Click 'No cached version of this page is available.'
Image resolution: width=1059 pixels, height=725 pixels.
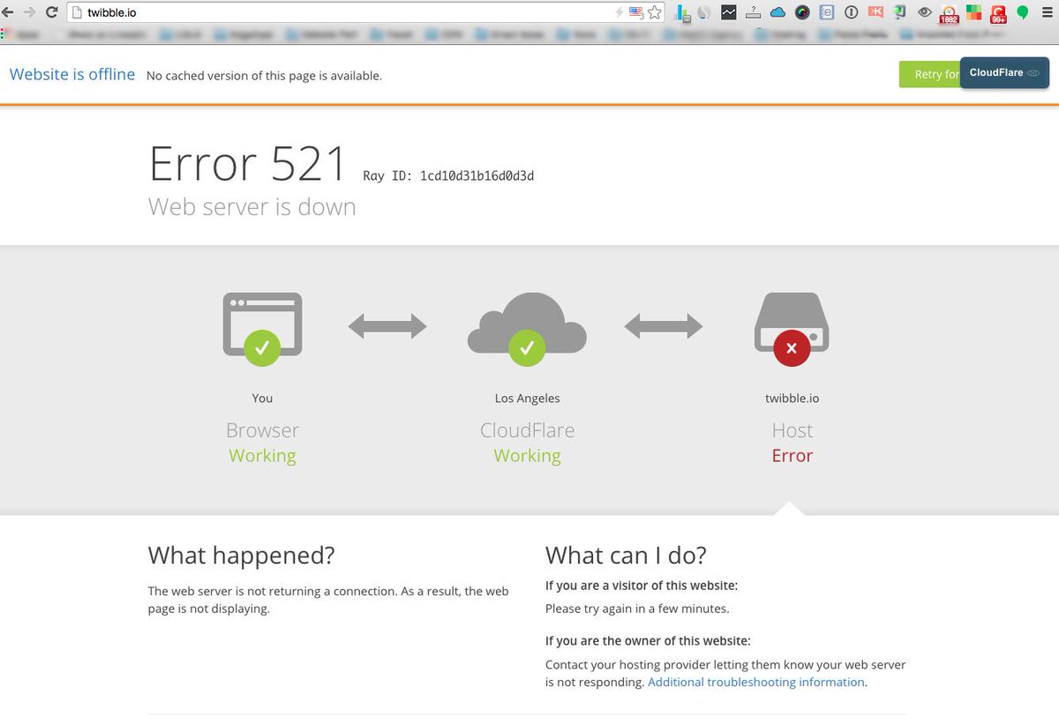tap(264, 76)
